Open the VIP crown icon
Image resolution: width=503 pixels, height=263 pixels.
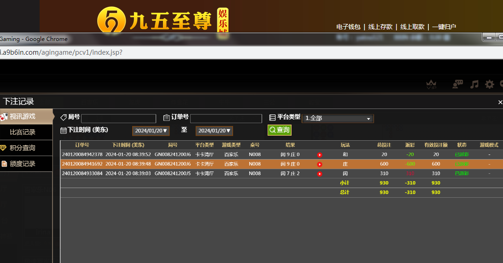point(431,84)
